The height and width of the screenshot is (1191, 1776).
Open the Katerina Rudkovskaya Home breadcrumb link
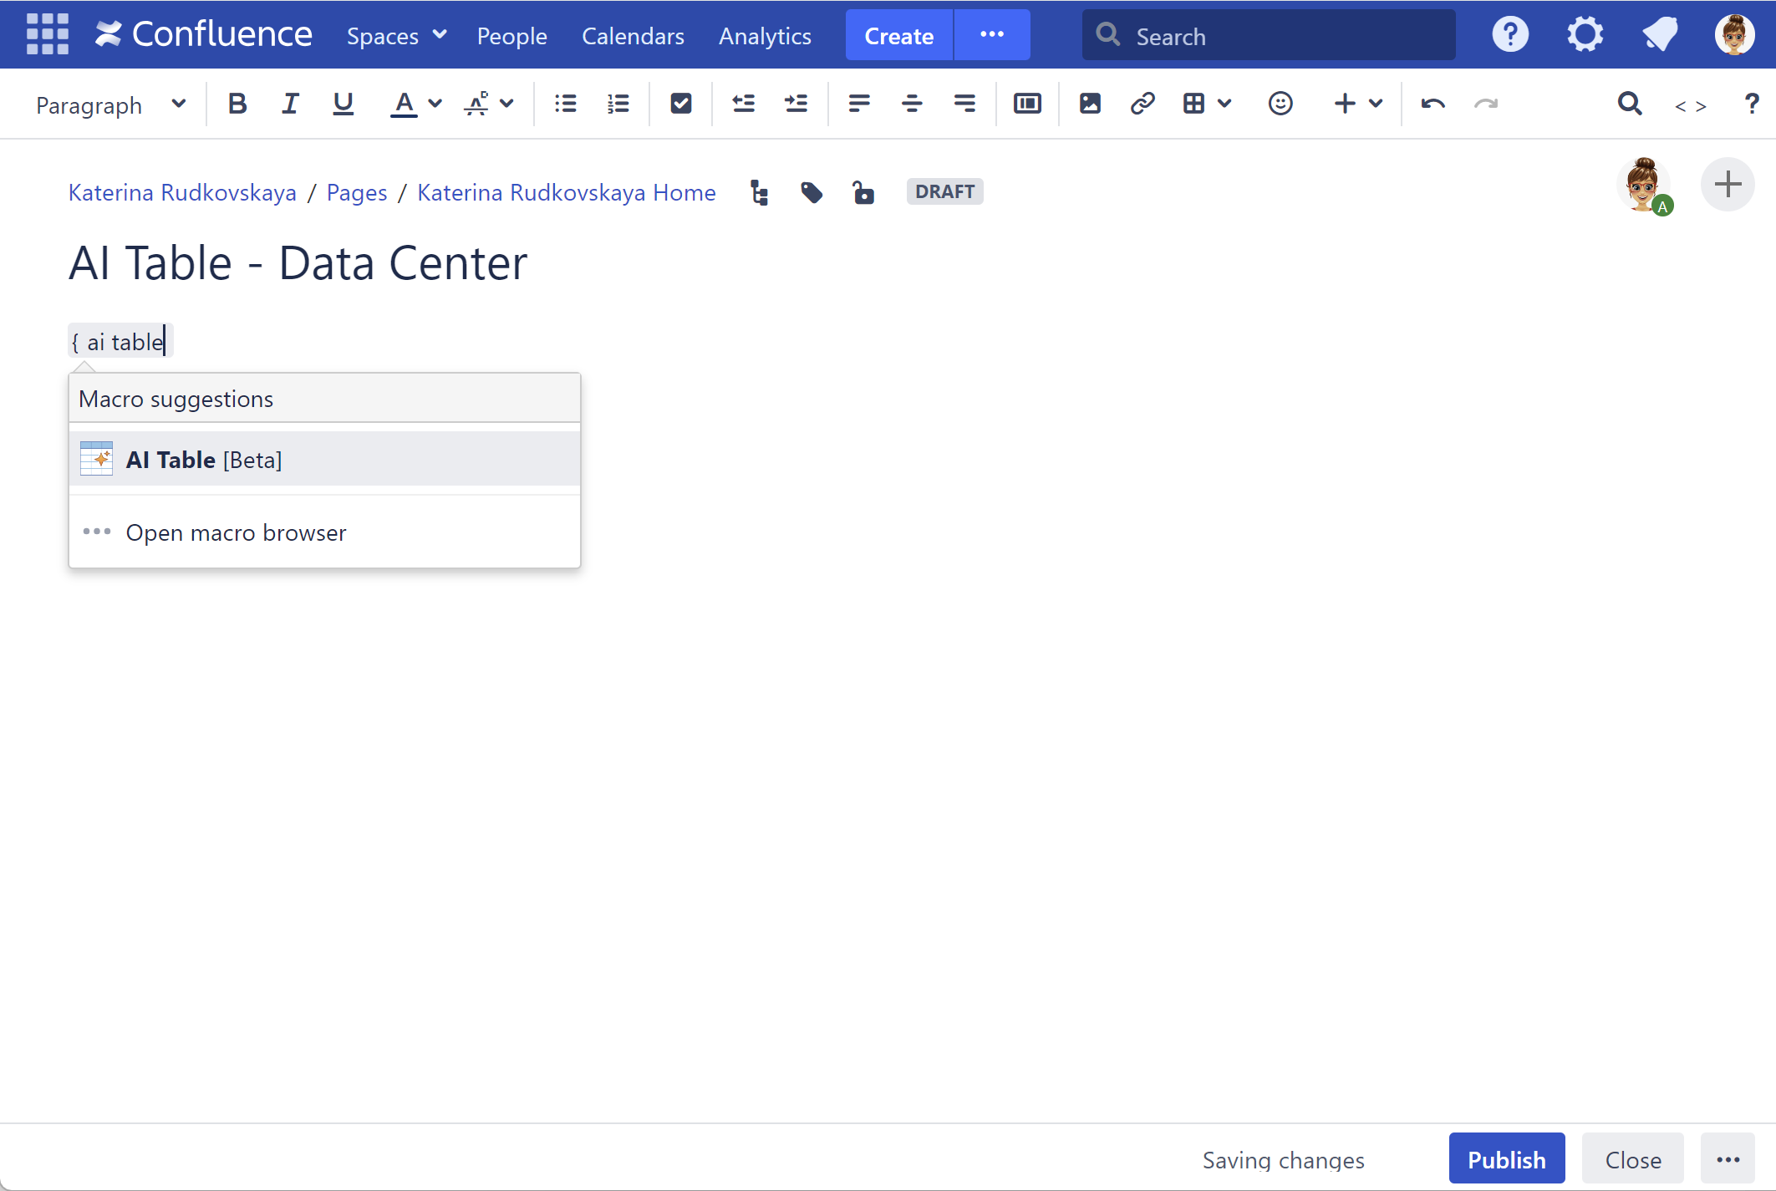[566, 193]
